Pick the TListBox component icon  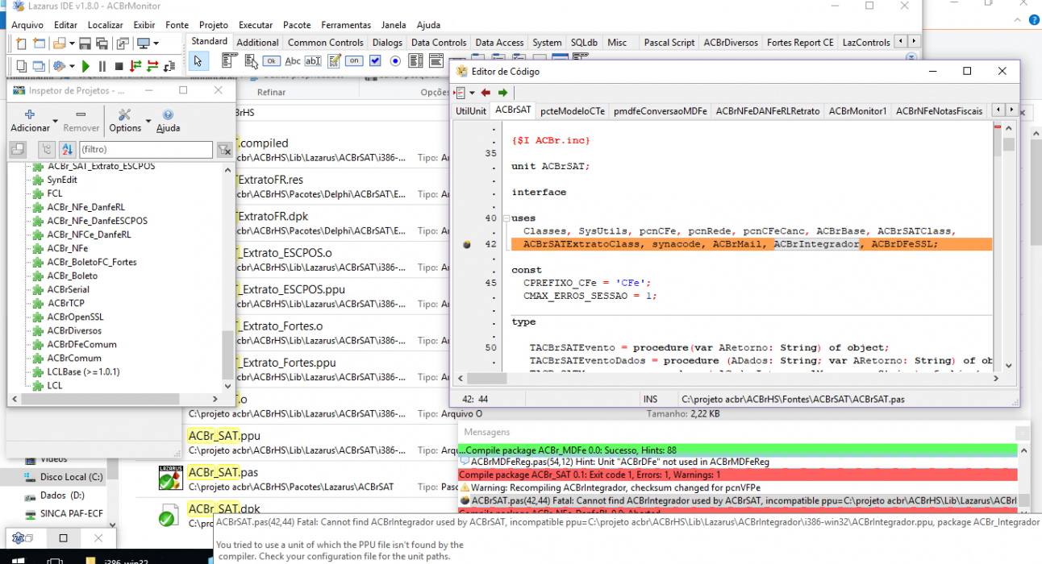[415, 61]
